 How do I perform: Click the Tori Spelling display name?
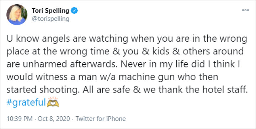pos(50,11)
